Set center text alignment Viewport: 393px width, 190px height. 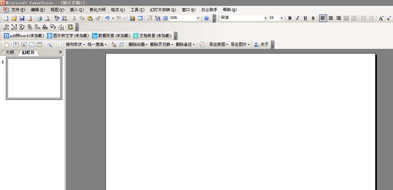(331, 18)
